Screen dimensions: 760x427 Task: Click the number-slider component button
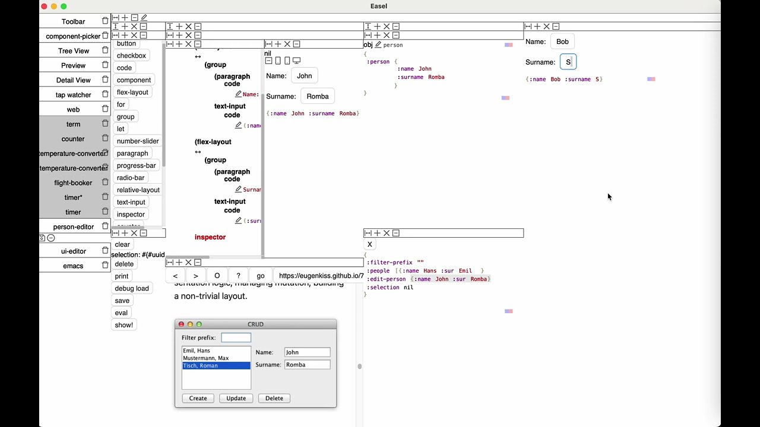[138, 141]
